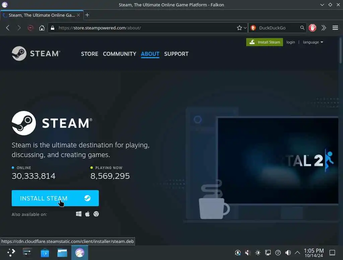Screen dimensions: 343x260
Task: Open the AdBlock red hand icon
Action: coord(313,28)
